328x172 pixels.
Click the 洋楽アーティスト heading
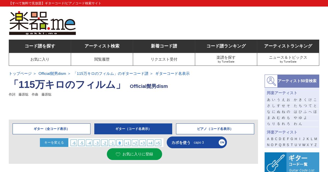click(x=282, y=132)
